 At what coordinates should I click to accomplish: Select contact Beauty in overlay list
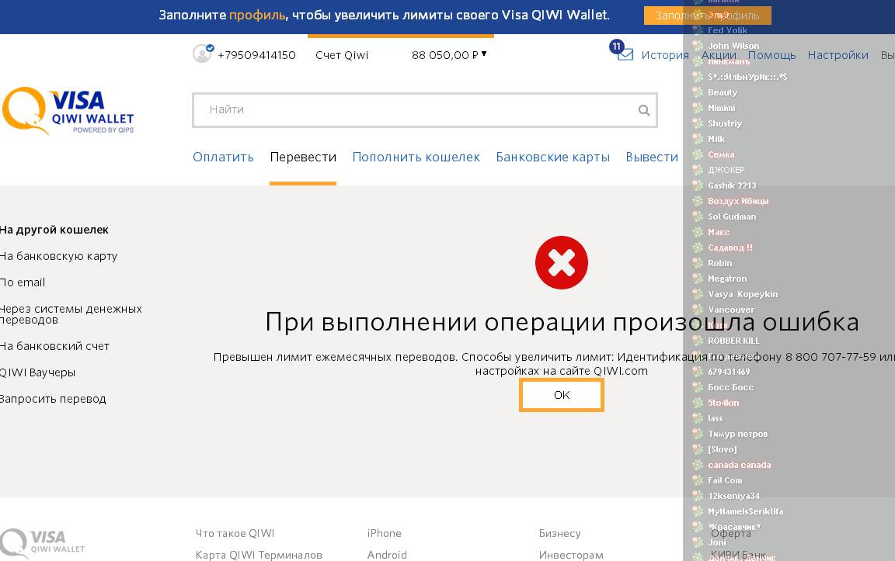point(723,92)
